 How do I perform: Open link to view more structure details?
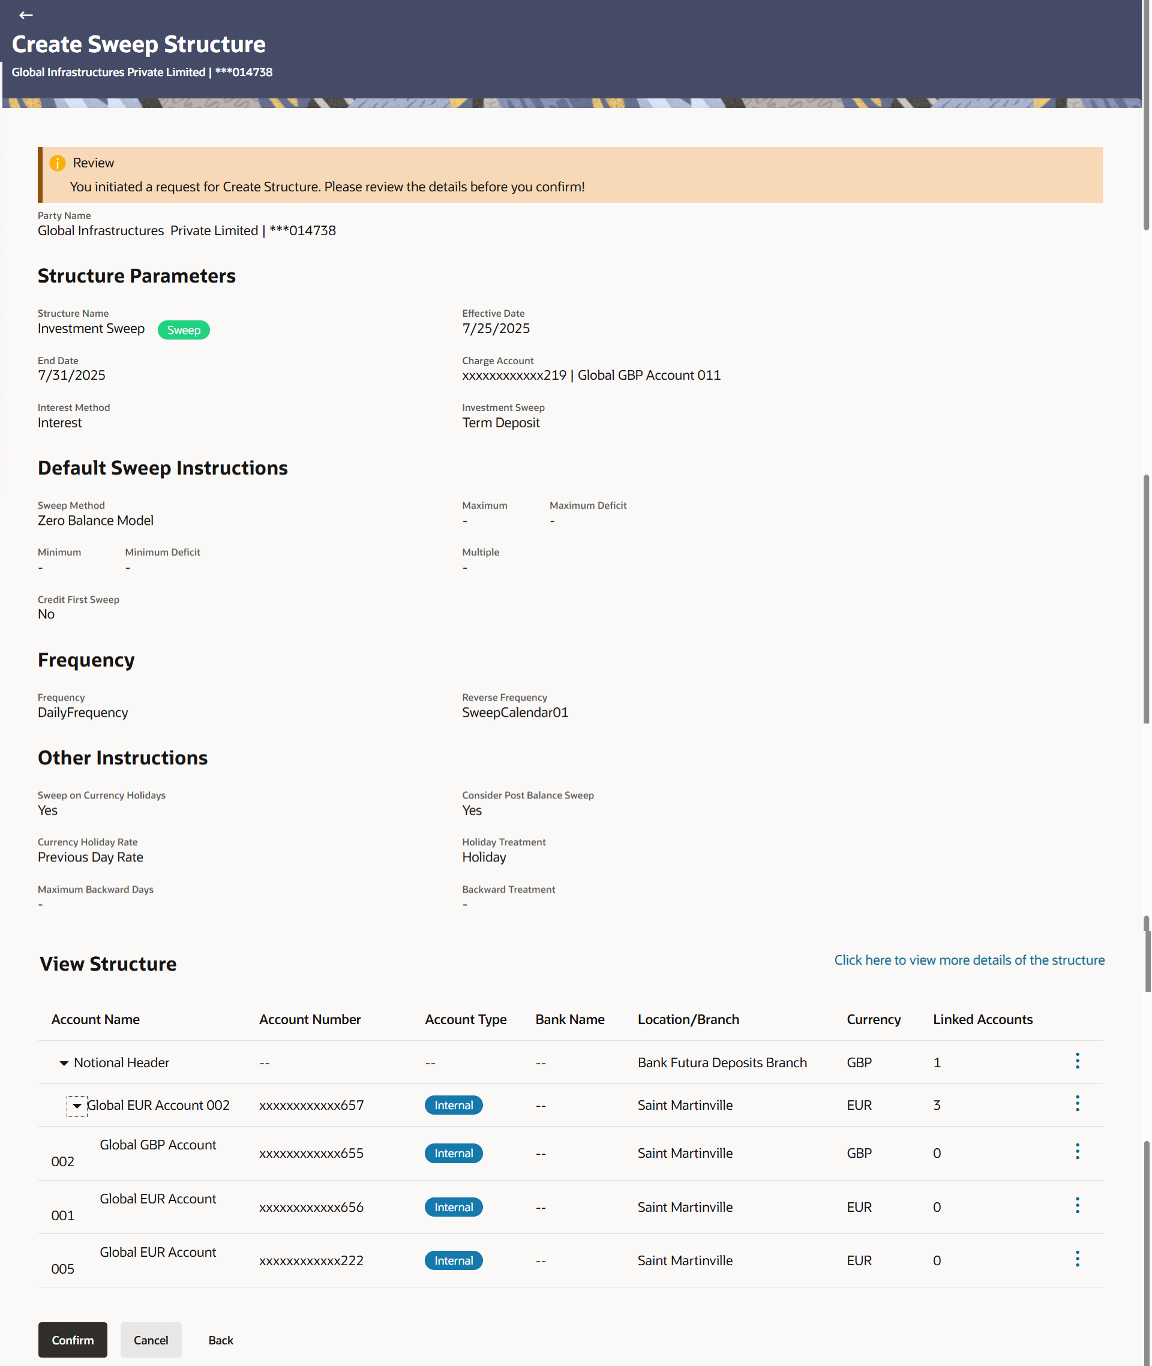pyautogui.click(x=968, y=960)
